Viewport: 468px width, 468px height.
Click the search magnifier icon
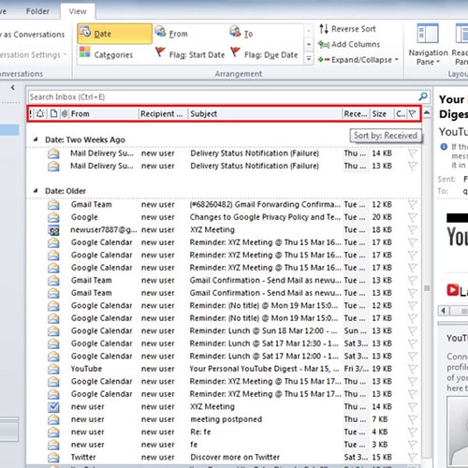click(423, 96)
